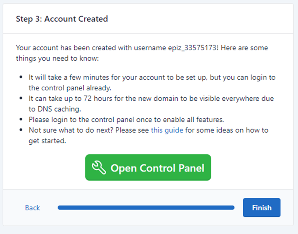Click "Your account has been created" sentence
The width and height of the screenshot is (298, 234).
pyautogui.click(x=66, y=48)
